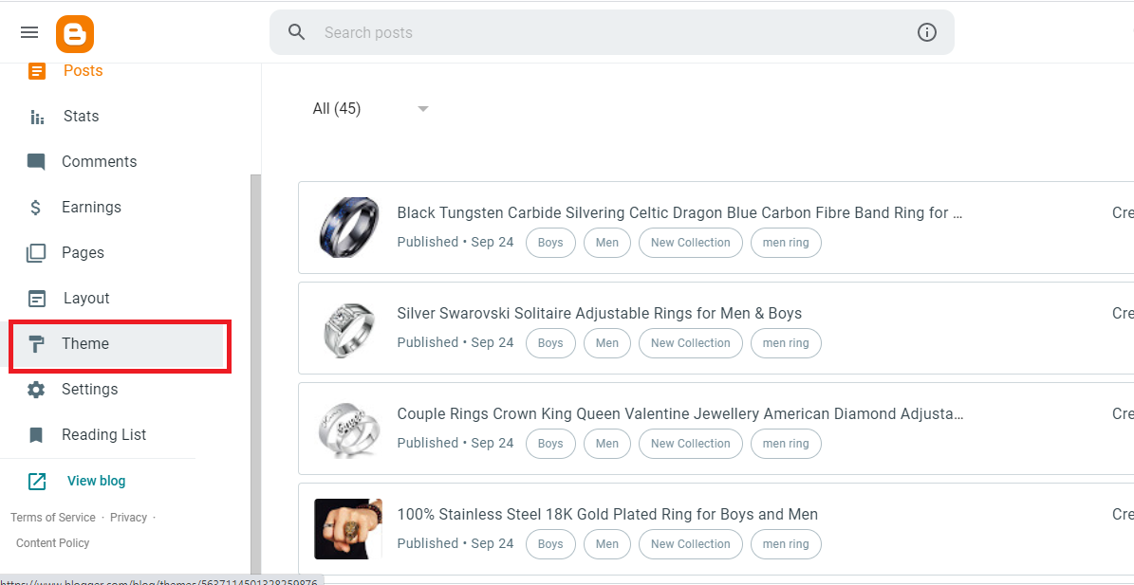
Task: Open the Content Policy link
Action: 53,543
